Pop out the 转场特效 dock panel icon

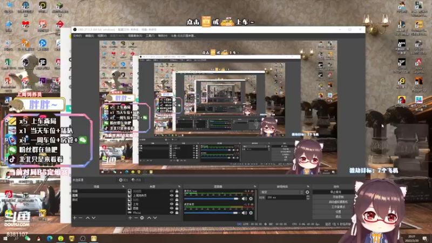coord(308,186)
